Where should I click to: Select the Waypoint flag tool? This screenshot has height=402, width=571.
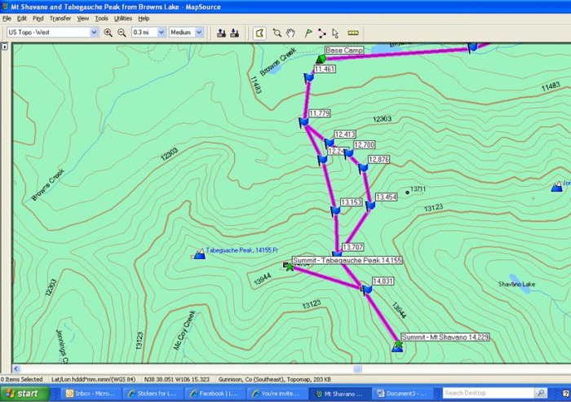[x=308, y=33]
